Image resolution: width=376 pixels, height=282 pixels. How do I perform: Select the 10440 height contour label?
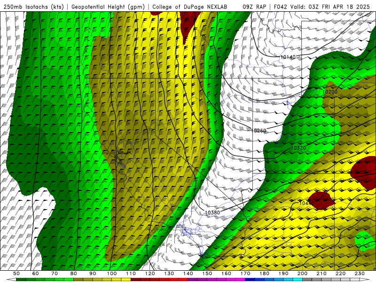307,204
